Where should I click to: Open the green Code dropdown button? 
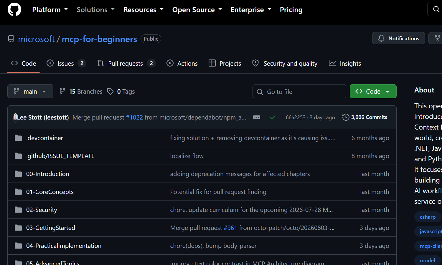[x=373, y=91]
